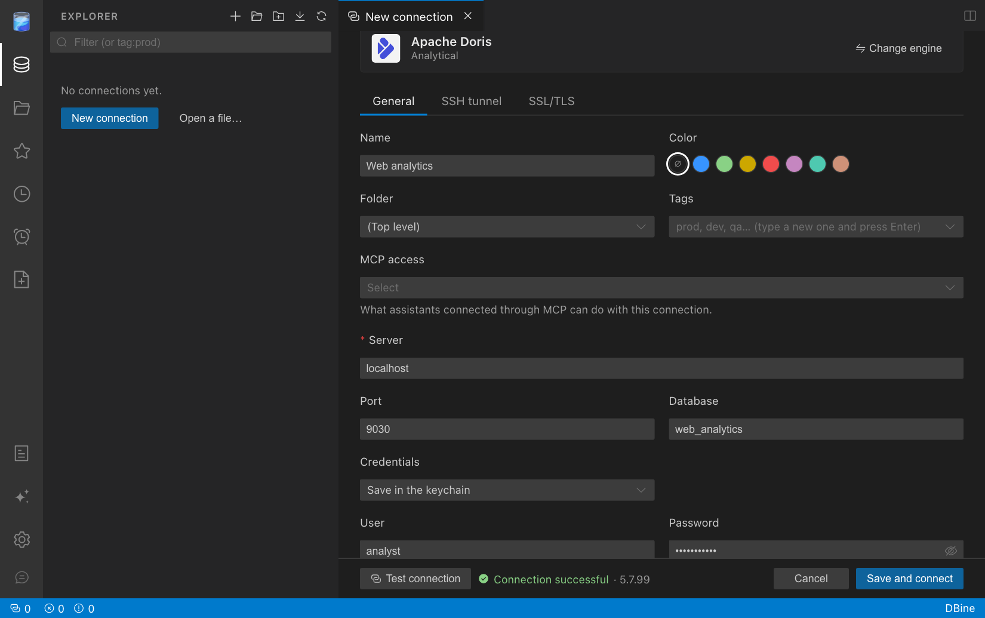This screenshot has height=618, width=985.
Task: Click the import download icon in Explorer header
Action: 300,16
